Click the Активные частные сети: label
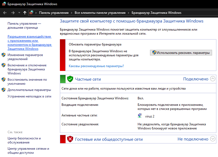Image resolution: width=218 pixels, height=157 pixels. [x=79, y=115]
